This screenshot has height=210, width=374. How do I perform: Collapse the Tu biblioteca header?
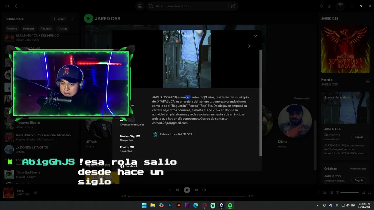coord(14,19)
